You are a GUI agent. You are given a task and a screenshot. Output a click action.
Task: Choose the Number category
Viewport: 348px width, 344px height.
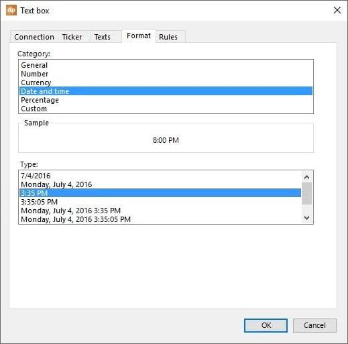click(x=166, y=74)
